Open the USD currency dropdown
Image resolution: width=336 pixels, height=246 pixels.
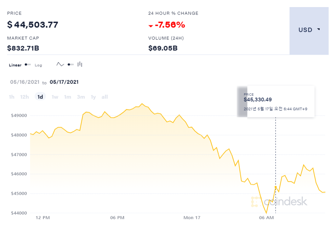tap(309, 30)
